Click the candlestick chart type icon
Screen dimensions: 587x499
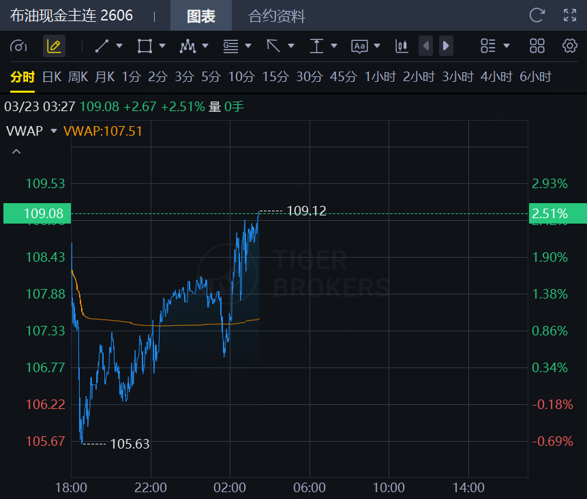[402, 46]
